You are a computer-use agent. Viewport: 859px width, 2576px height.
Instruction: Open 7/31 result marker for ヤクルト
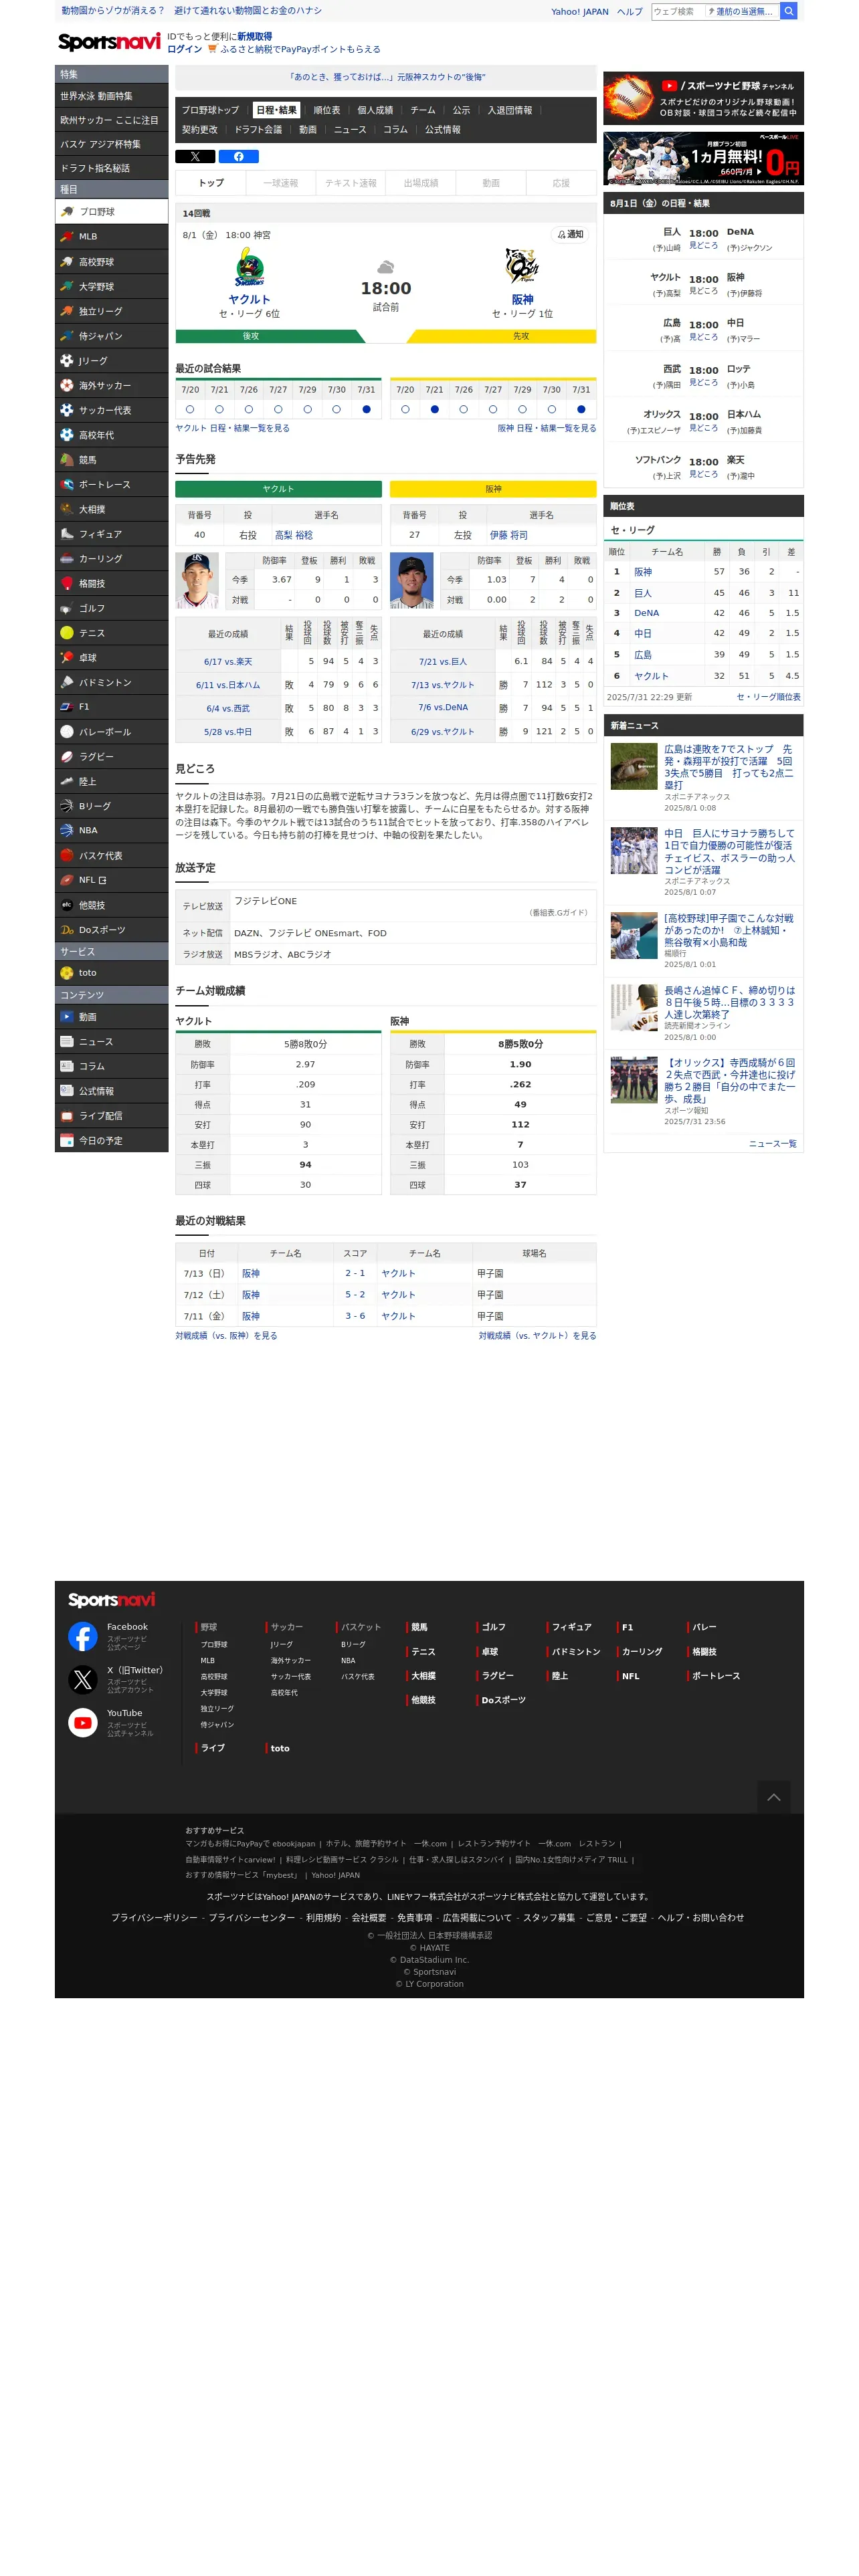pyautogui.click(x=366, y=409)
